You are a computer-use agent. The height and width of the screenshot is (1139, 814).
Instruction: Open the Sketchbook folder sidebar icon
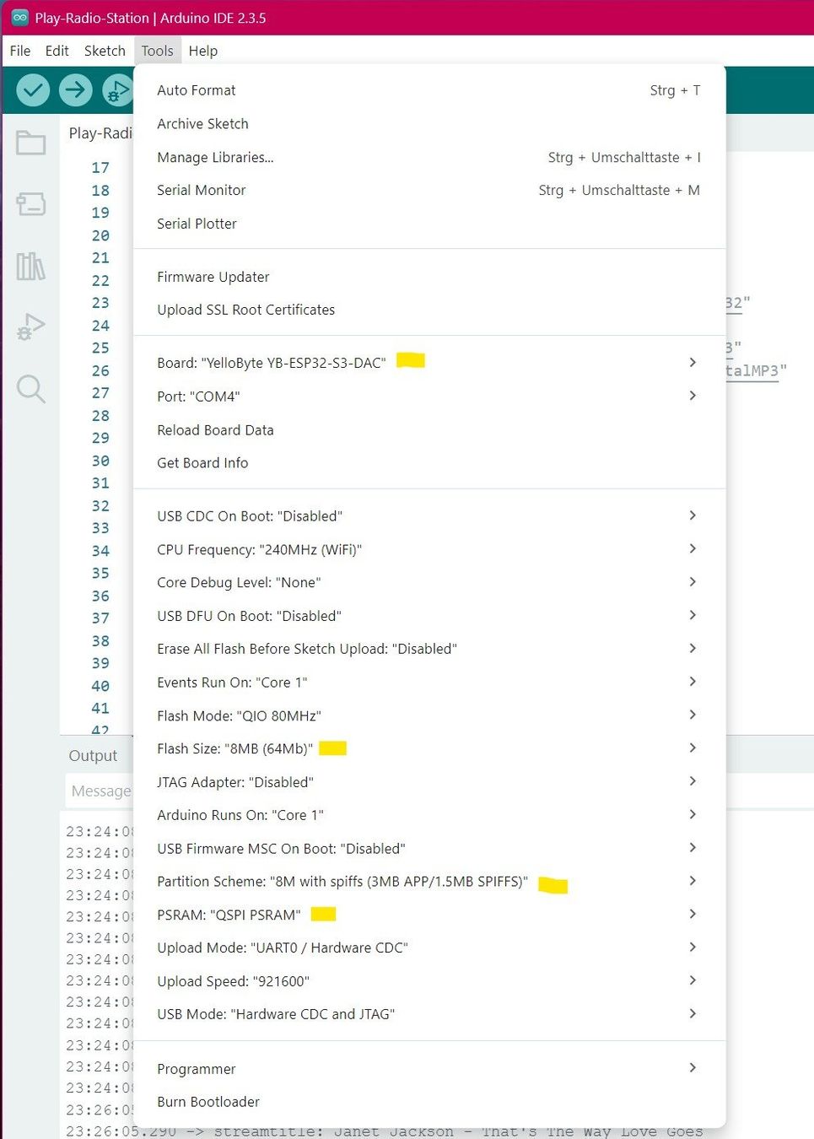tap(31, 143)
